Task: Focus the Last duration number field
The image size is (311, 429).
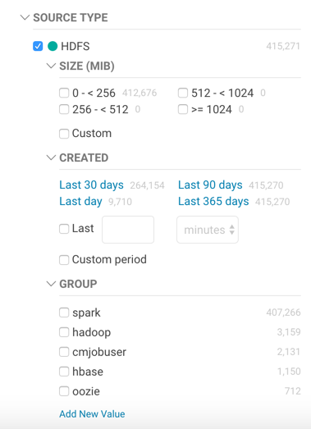Action: pyautogui.click(x=128, y=230)
